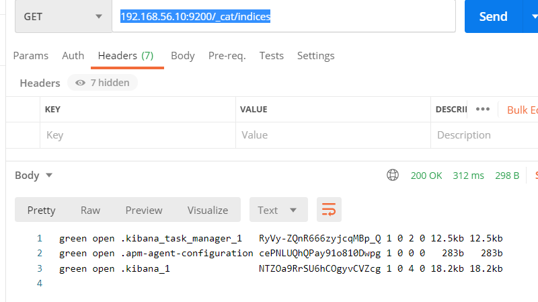Screen dimensions: 538x302
Task: Switch to the Auth tab
Action: 73,56
